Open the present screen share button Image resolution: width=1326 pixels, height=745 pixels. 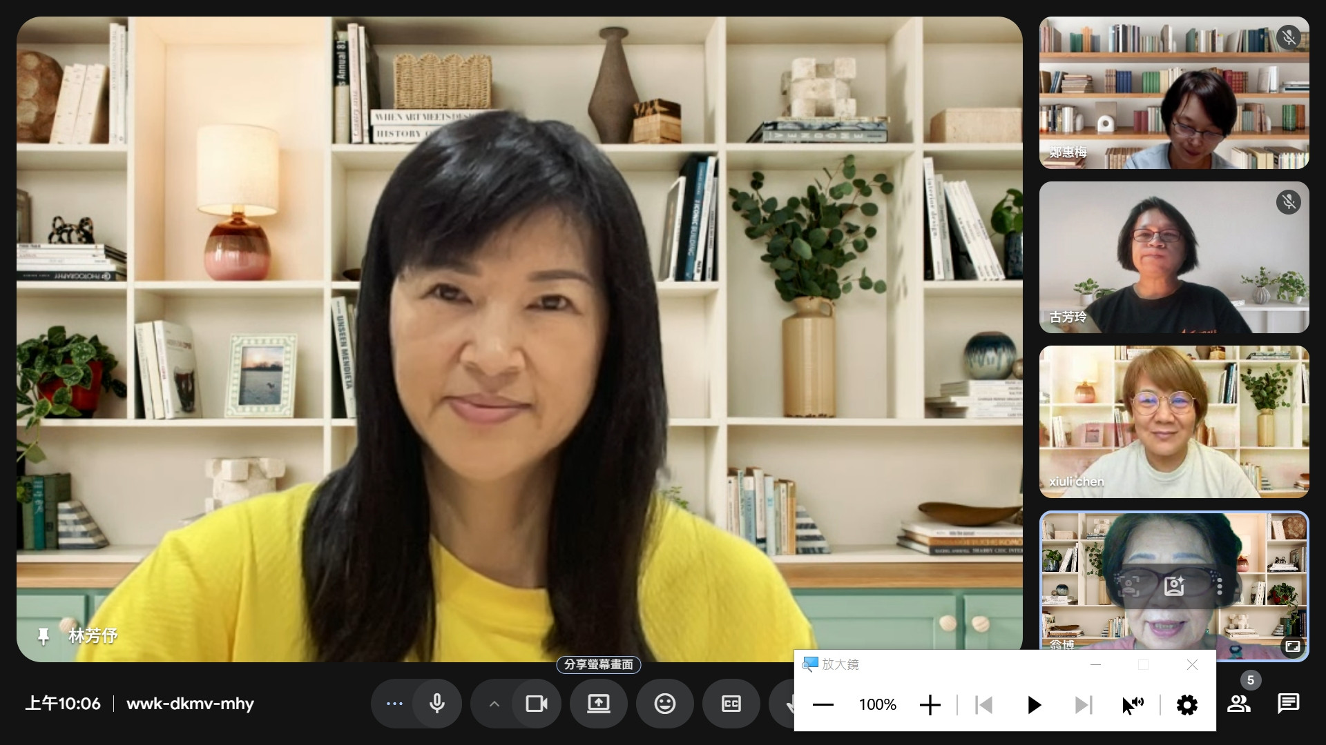coord(598,704)
